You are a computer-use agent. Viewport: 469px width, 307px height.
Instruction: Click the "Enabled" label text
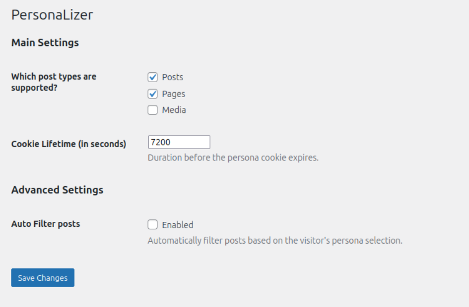coord(178,225)
